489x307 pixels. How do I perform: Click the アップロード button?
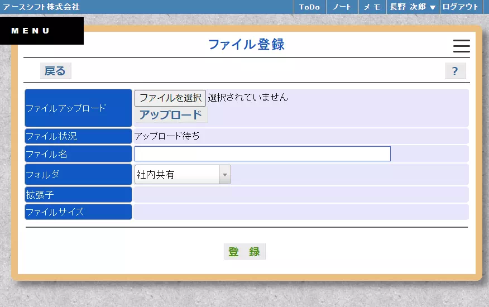[x=171, y=115]
